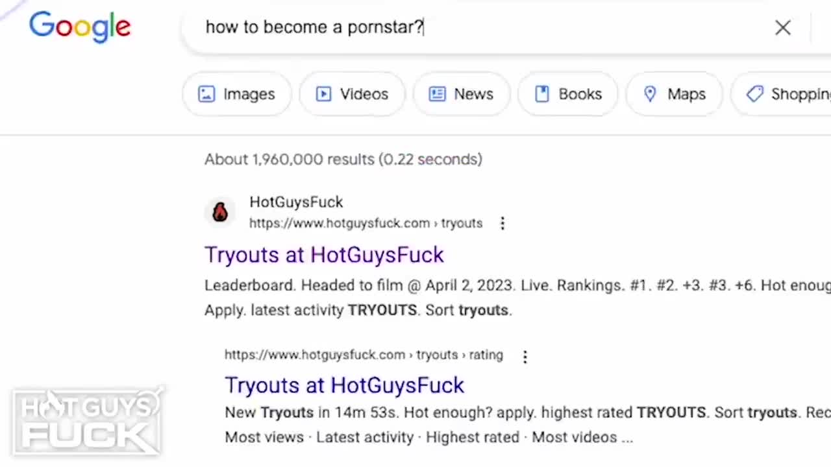Open the second result's three-dot menu

pos(525,356)
